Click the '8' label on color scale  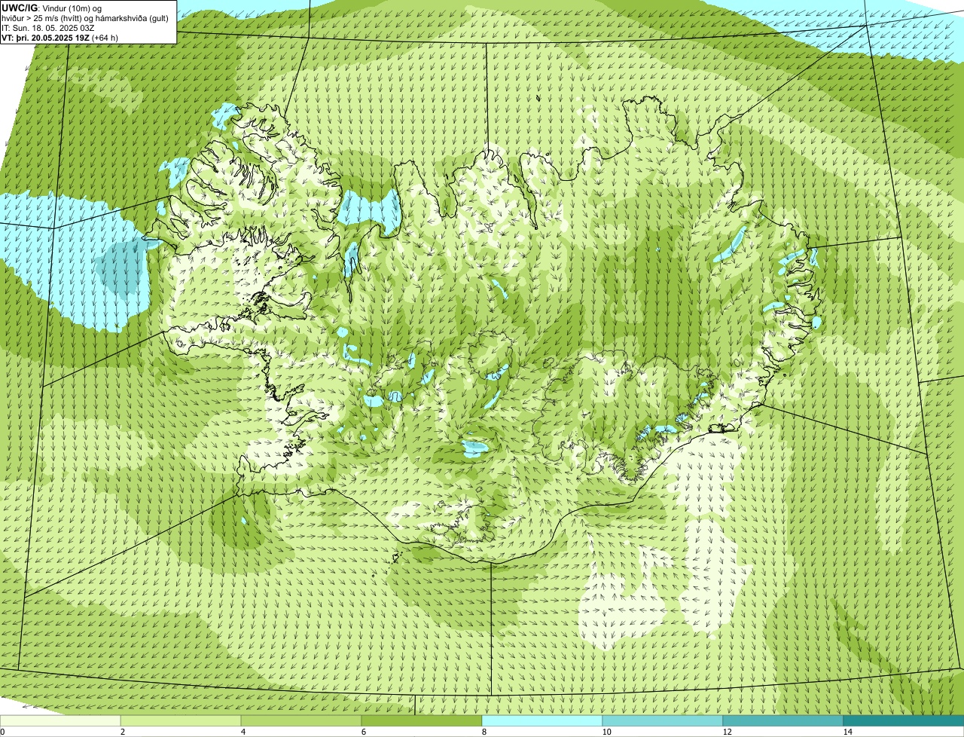coord(484,732)
